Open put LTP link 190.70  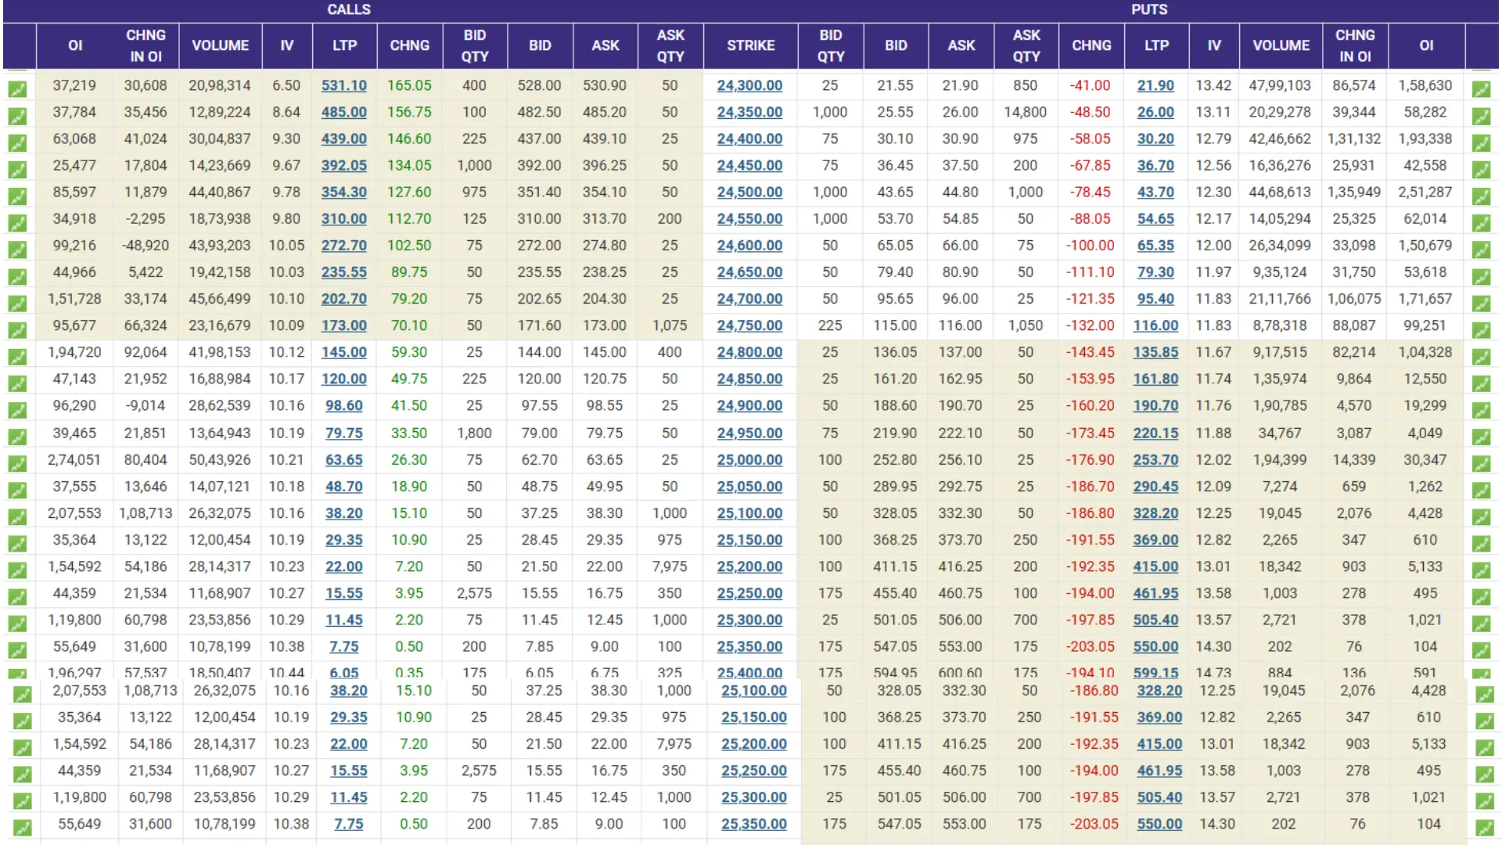[1155, 405]
